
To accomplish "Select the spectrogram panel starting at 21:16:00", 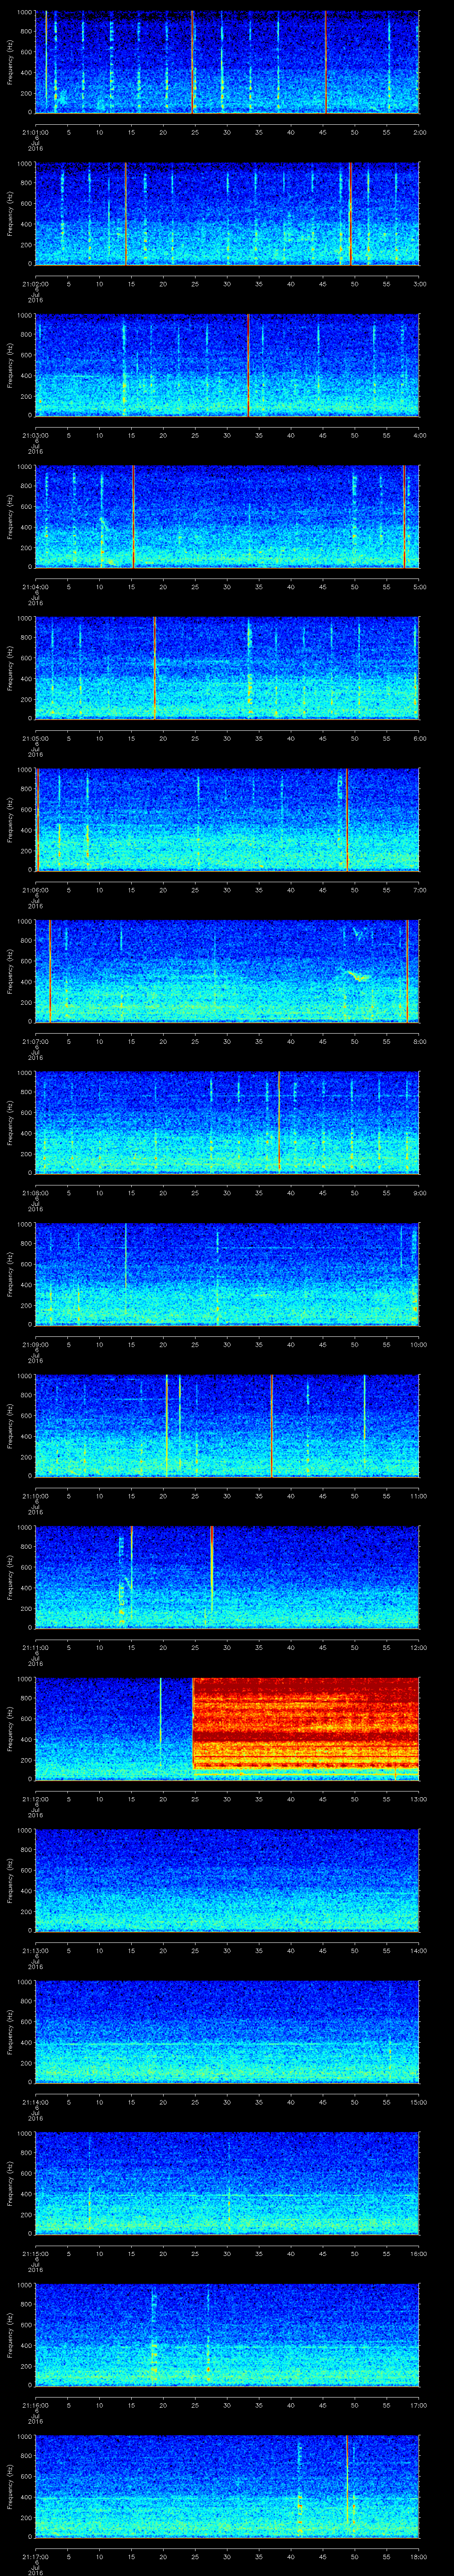I will click(x=227, y=2334).
